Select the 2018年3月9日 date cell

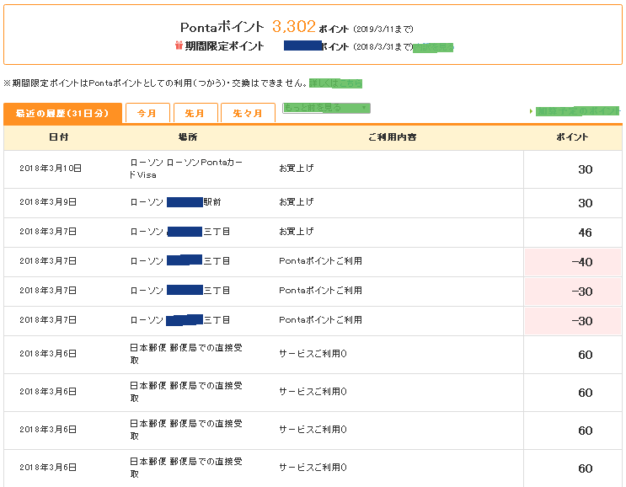[x=48, y=202]
